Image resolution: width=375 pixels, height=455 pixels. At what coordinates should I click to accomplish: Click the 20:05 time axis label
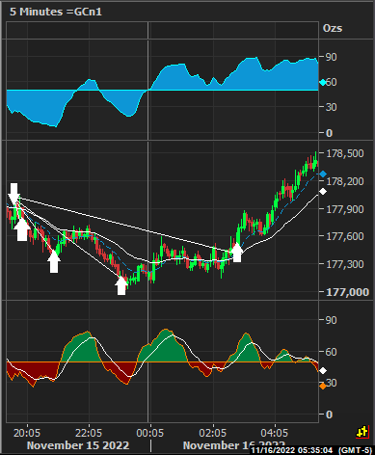[x=27, y=433]
